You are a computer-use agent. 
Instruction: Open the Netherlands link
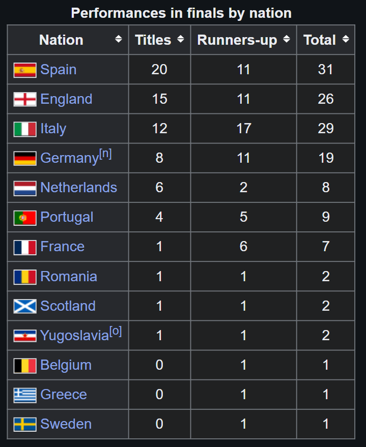point(79,188)
